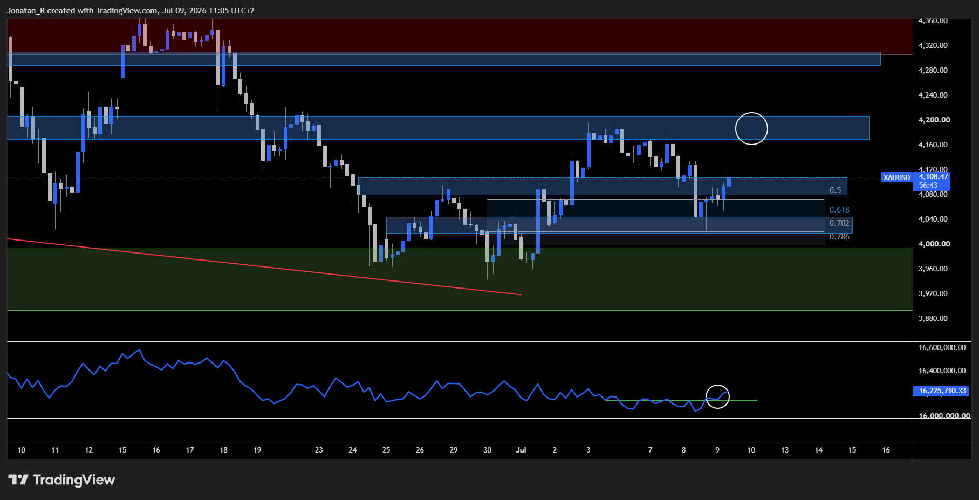Image resolution: width=979 pixels, height=500 pixels.
Task: Click the 3,920.00 price axis label
Action: 933,293
